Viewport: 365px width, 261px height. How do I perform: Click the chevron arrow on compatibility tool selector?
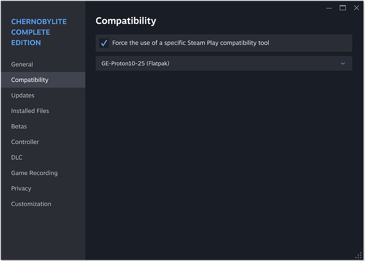[343, 64]
